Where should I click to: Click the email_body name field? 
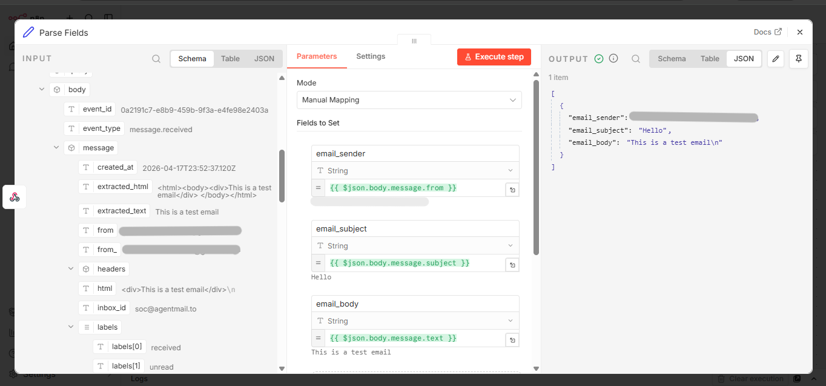pos(415,304)
